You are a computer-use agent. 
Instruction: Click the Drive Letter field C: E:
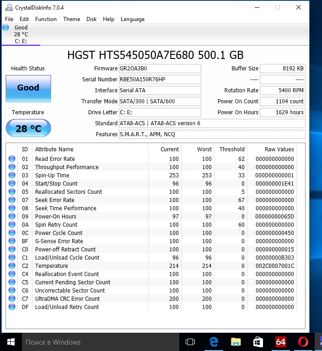point(160,112)
